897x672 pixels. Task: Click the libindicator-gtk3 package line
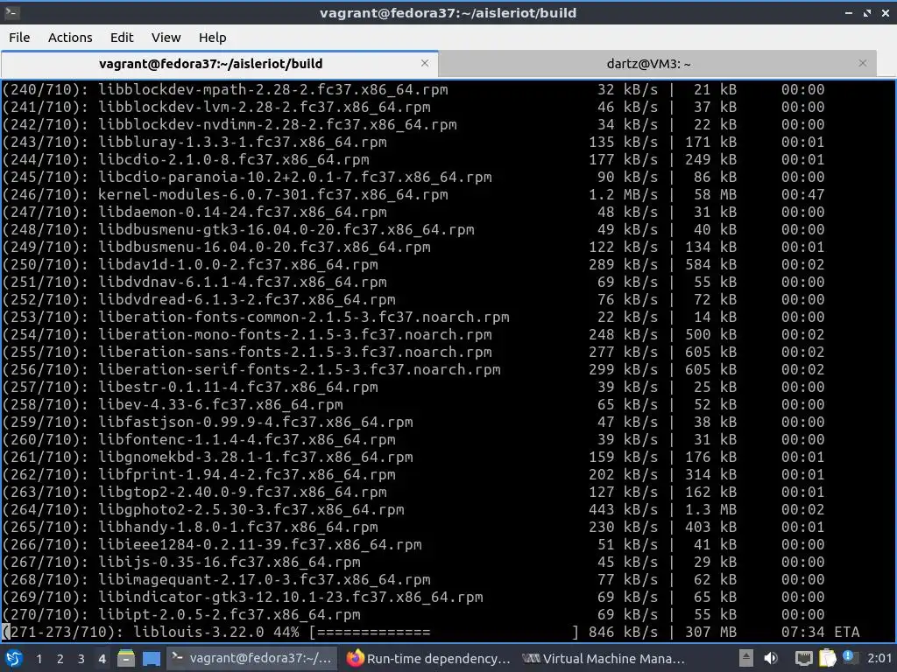(x=413, y=597)
